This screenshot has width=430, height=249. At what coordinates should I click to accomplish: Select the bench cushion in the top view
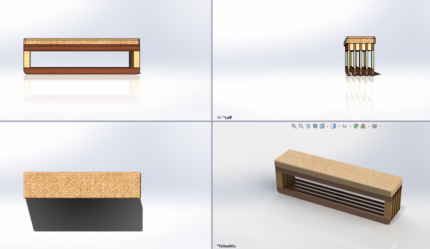82,185
